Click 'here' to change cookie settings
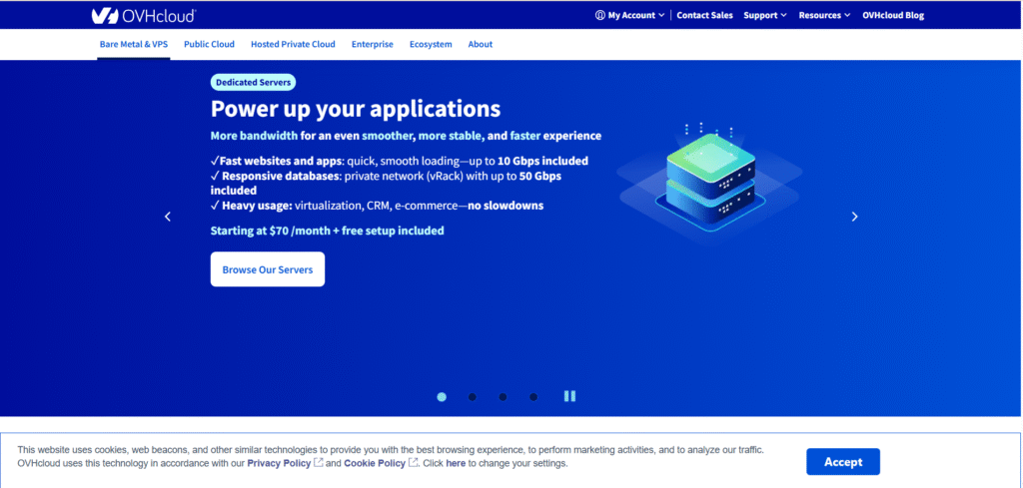The width and height of the screenshot is (1023, 488). click(456, 463)
